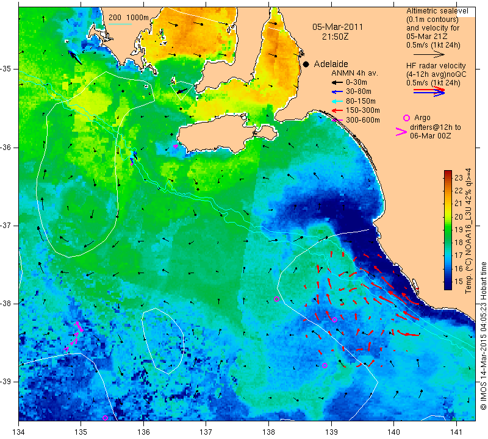488x439 pixels.
Task: Click the vertical 'Temp. (°C) NOAA16_L3U' label
Action: pos(468,231)
